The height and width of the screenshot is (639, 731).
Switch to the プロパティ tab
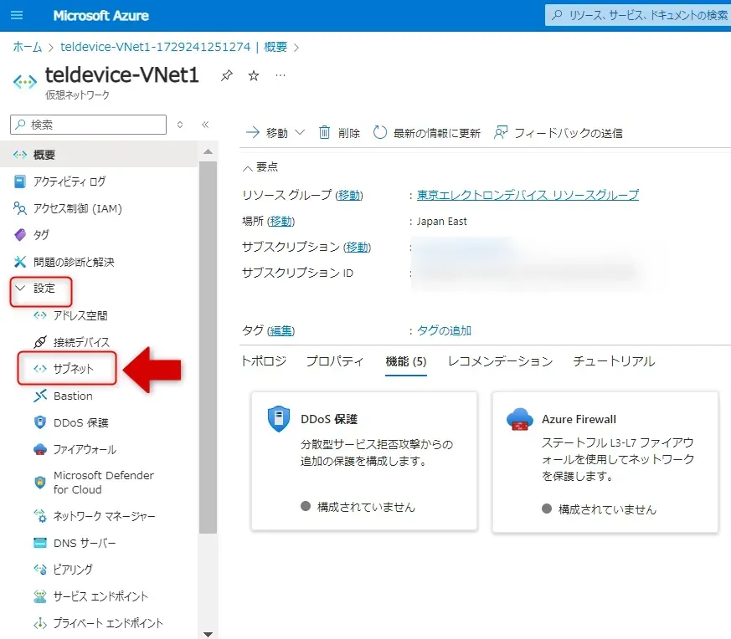point(335,361)
